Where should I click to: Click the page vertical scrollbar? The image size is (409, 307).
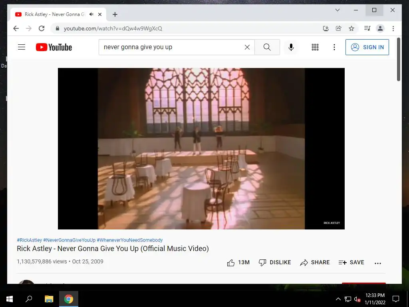[399, 59]
